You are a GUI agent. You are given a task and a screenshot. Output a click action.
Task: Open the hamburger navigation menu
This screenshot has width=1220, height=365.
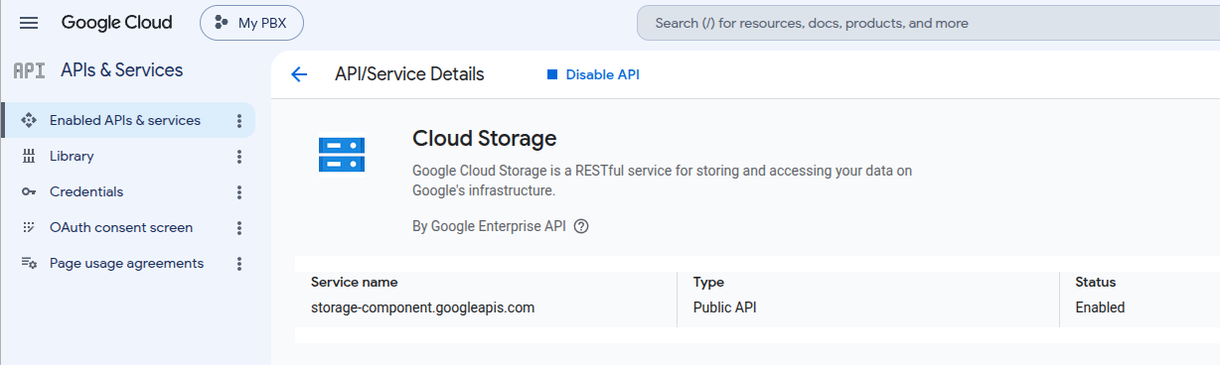click(x=29, y=23)
